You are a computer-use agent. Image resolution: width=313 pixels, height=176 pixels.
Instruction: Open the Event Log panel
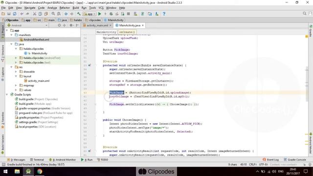pos(270,160)
